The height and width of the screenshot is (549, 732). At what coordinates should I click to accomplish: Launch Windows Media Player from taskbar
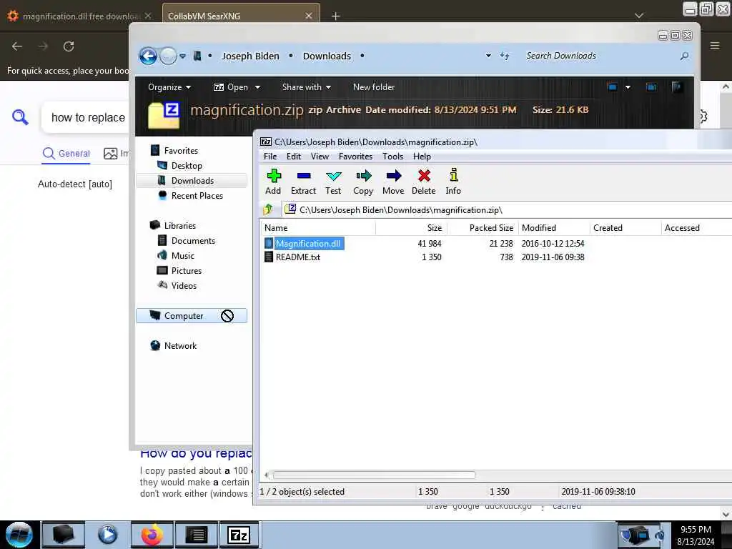click(107, 535)
